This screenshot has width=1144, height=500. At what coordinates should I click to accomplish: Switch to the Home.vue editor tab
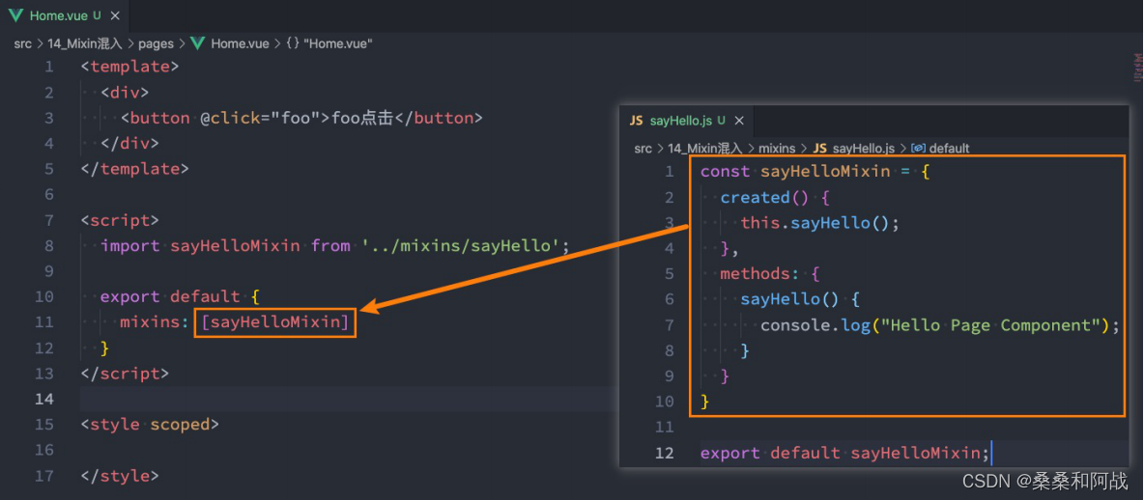(x=65, y=15)
